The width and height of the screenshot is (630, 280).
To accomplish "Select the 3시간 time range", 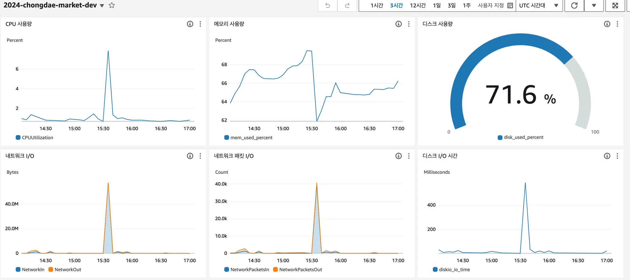I will point(396,6).
